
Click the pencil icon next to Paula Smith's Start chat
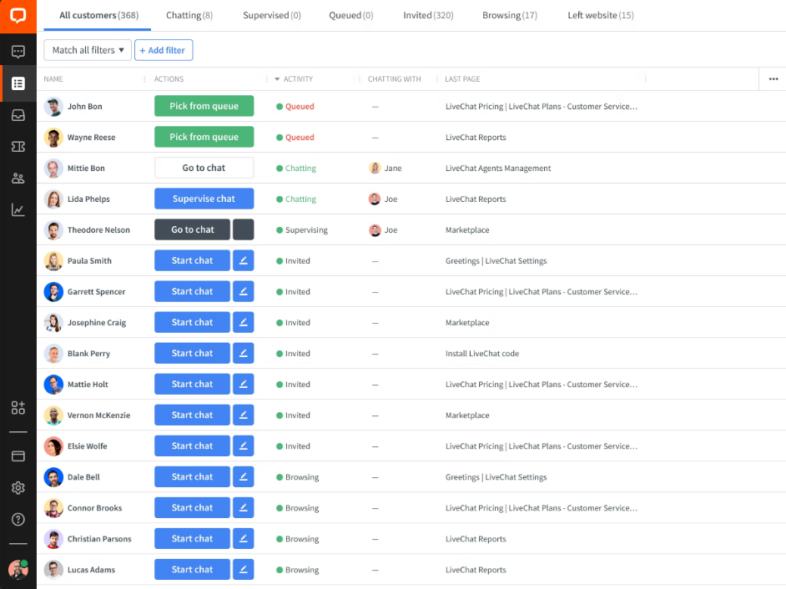point(244,260)
